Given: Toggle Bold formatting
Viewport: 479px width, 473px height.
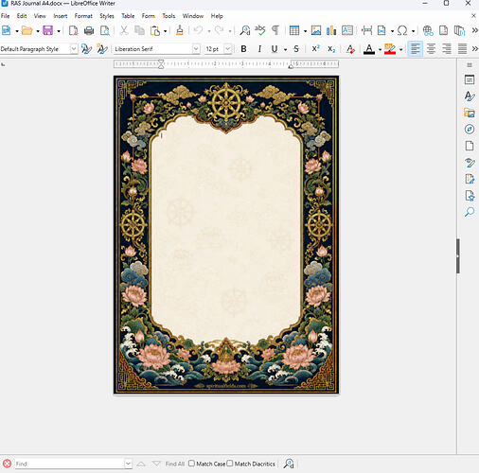Looking at the screenshot, I should tap(243, 49).
